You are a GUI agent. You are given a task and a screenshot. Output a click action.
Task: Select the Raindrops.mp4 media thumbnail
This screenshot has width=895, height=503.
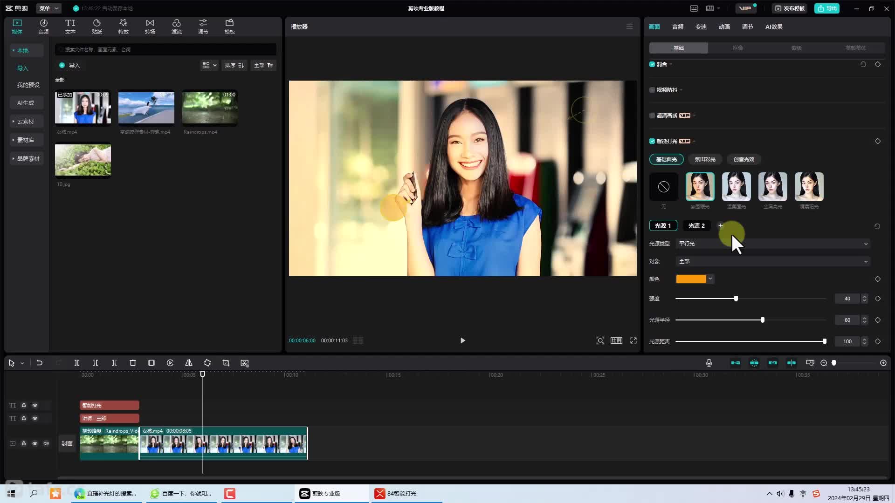pyautogui.click(x=210, y=108)
